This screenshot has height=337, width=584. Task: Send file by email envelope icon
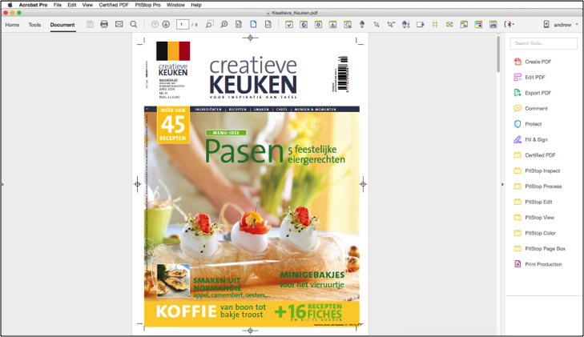pos(119,25)
